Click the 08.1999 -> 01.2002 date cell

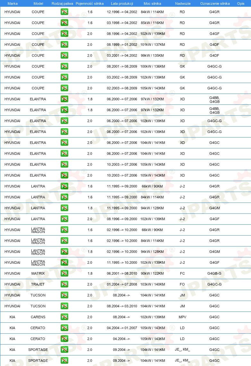click(122, 45)
